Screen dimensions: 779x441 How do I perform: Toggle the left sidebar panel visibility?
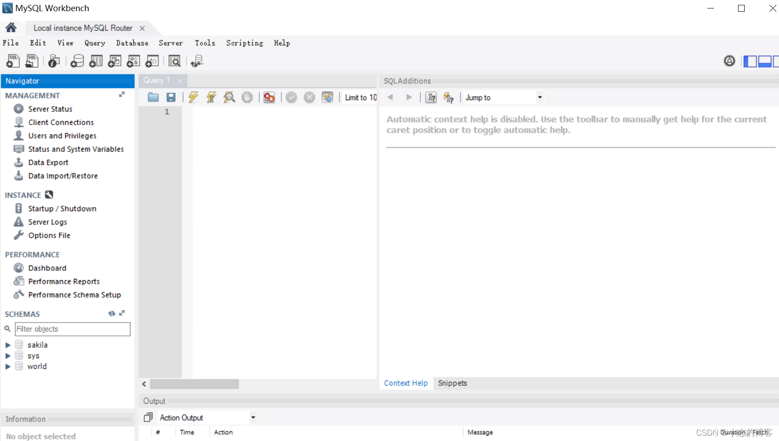(750, 61)
